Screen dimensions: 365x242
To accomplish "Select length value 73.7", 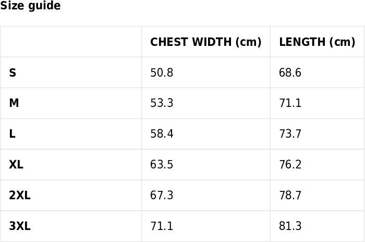I will pos(290,134).
